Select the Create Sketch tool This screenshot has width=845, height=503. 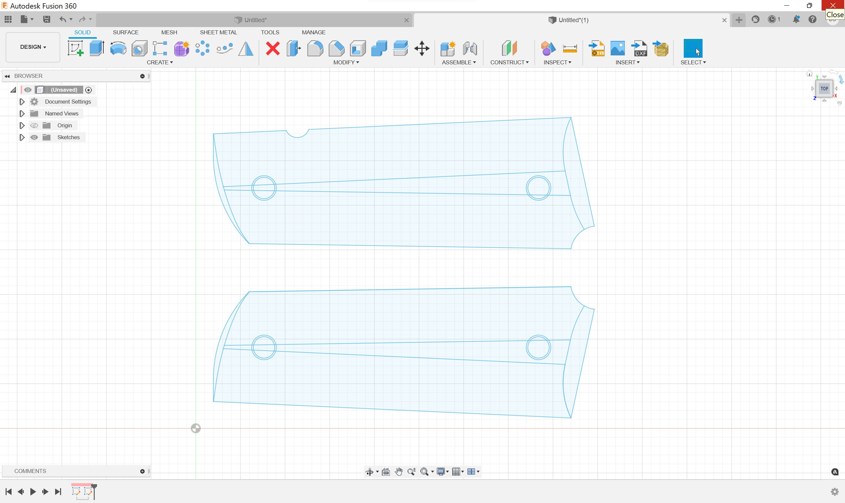(75, 48)
